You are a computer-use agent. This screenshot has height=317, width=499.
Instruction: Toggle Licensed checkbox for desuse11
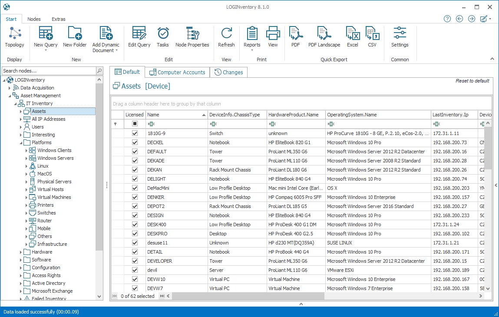click(135, 242)
